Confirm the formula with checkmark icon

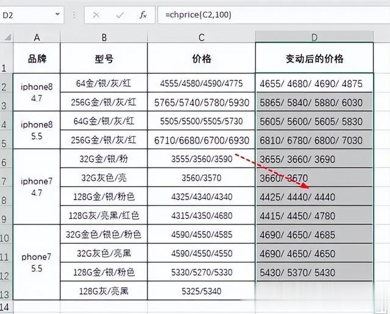click(x=119, y=15)
